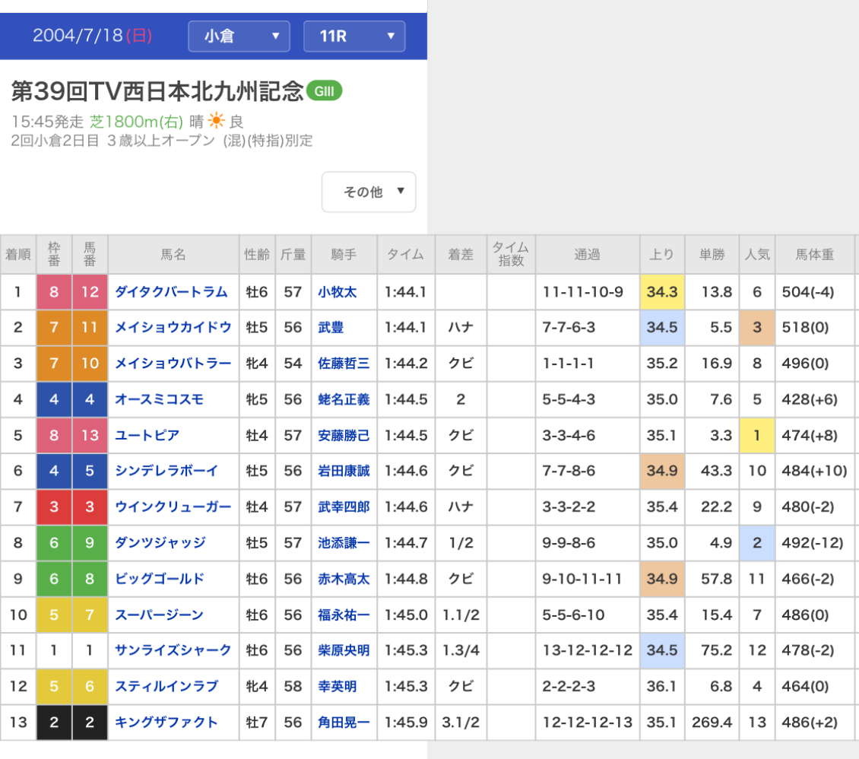Open horse キングザファクト's page

[x=166, y=722]
